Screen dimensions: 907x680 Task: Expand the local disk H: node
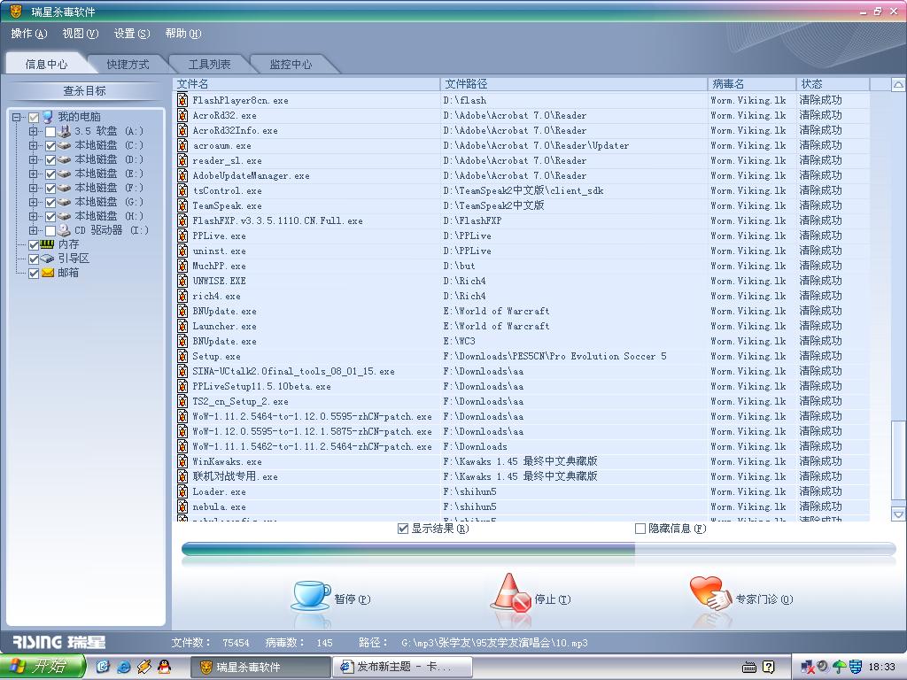point(33,216)
